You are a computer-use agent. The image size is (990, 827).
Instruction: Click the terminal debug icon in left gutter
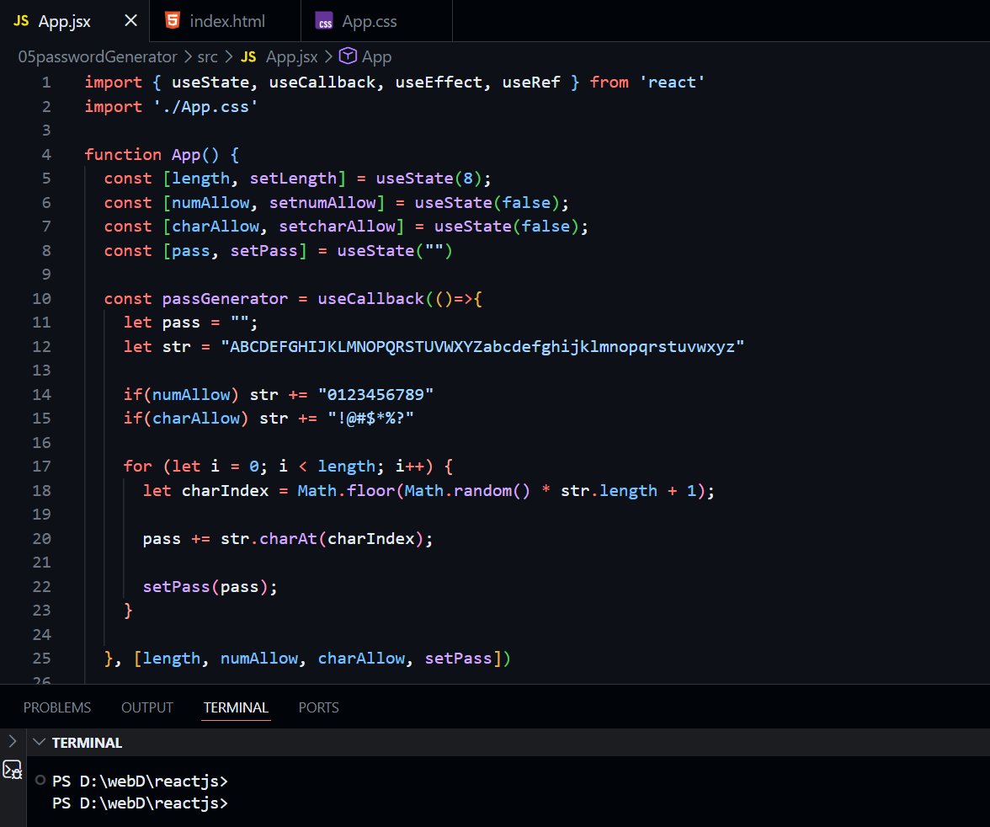click(x=13, y=770)
